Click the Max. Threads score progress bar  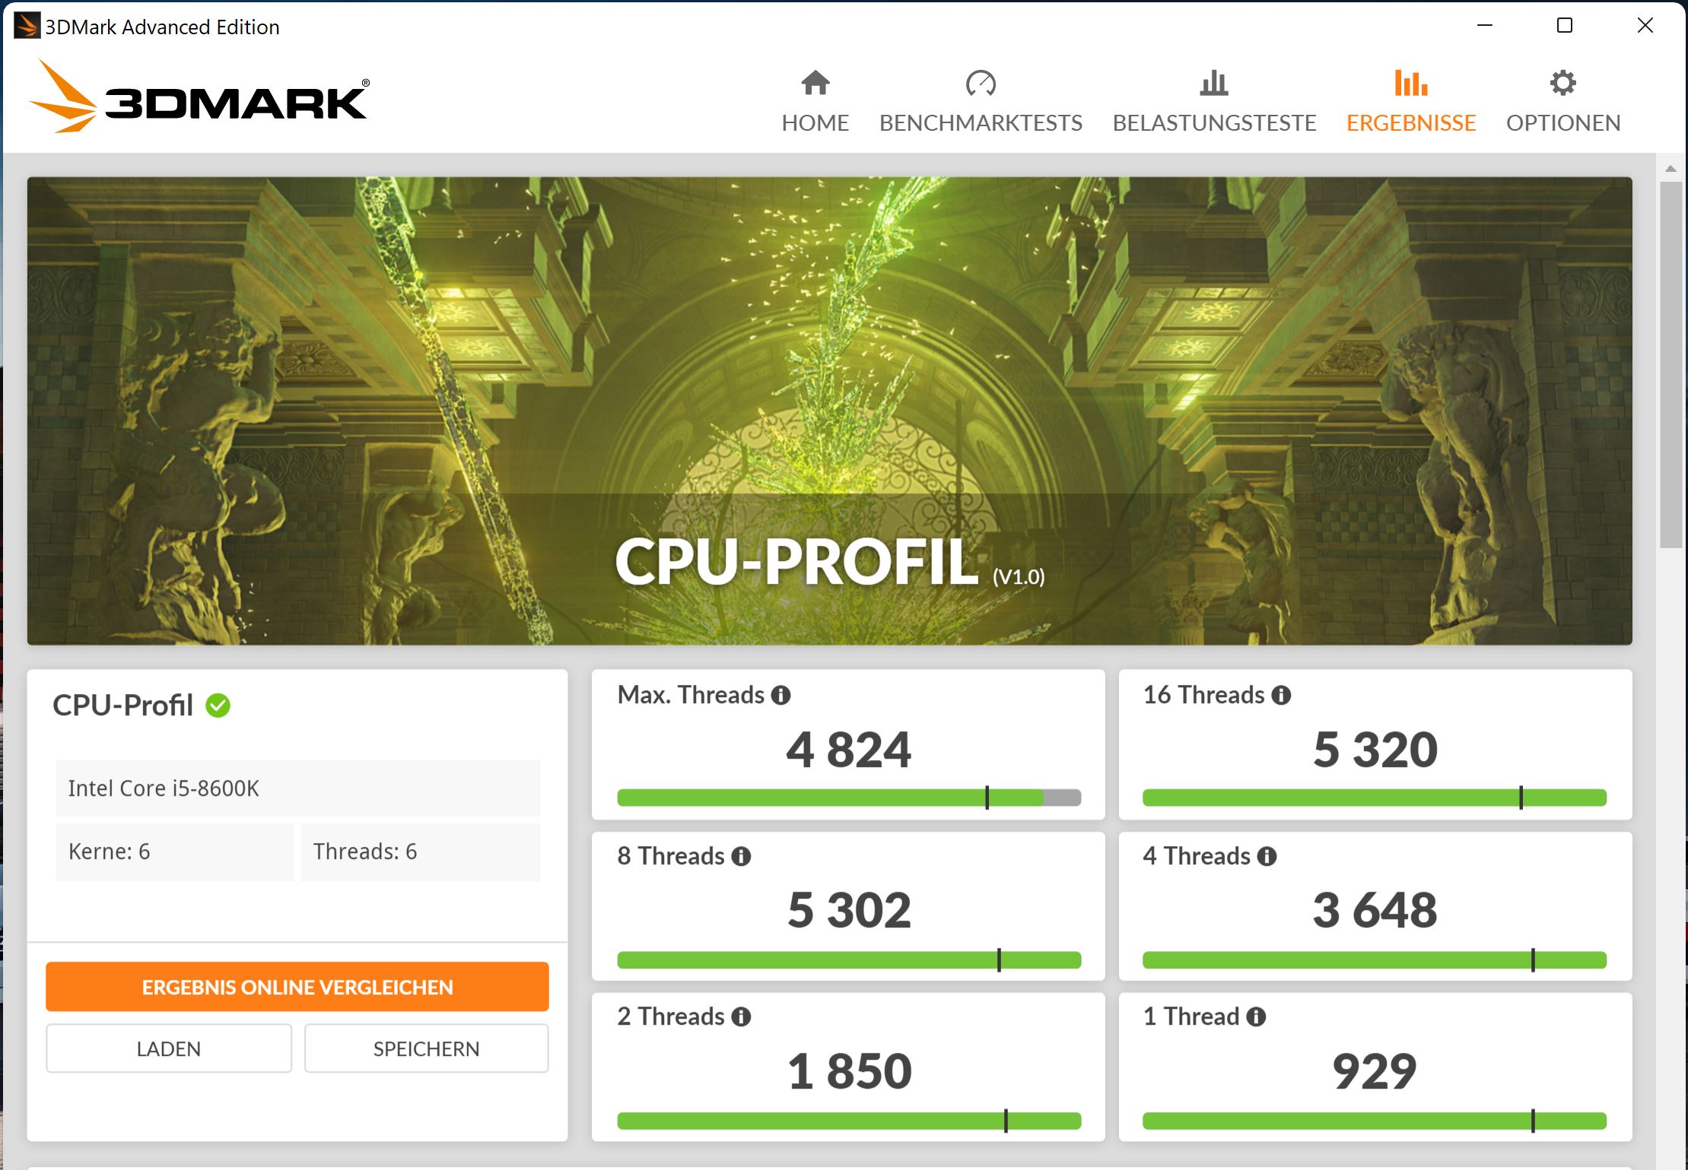coord(848,797)
